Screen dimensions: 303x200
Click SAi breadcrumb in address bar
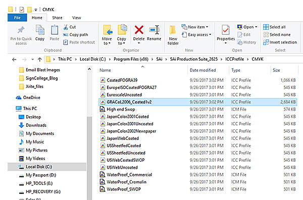click(x=159, y=59)
